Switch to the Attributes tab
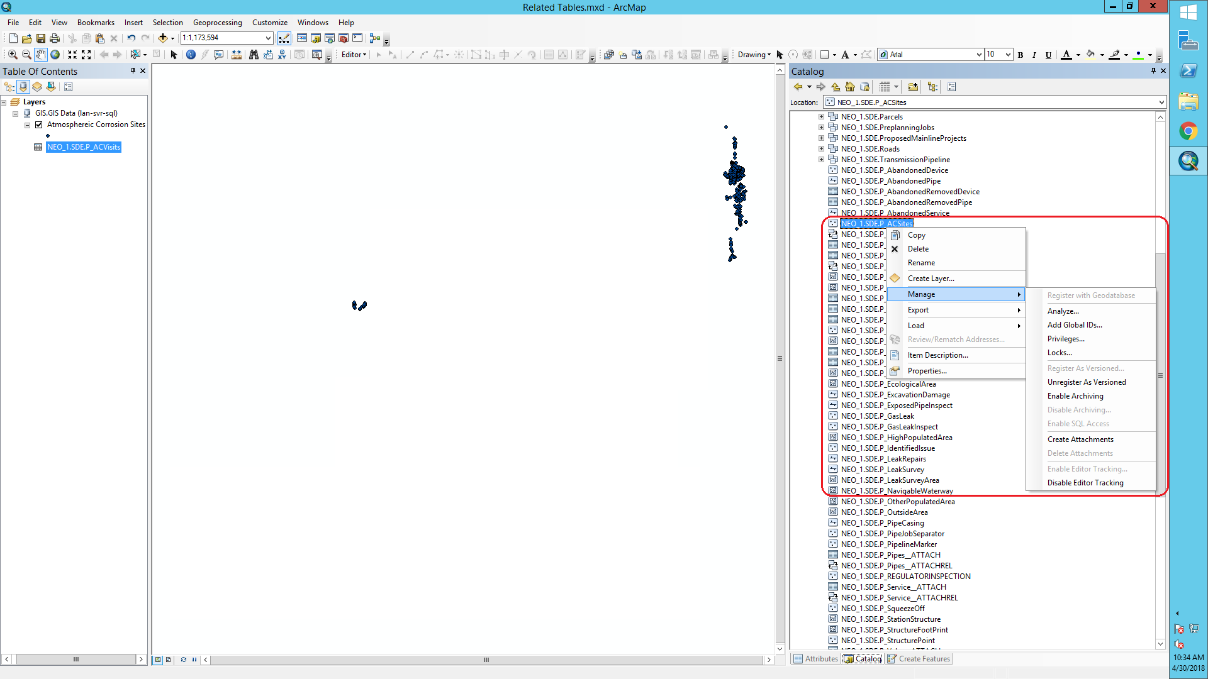 point(816,659)
